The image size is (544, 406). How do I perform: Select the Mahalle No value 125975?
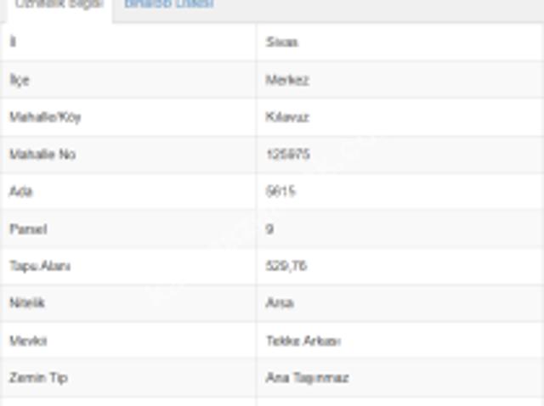(287, 155)
